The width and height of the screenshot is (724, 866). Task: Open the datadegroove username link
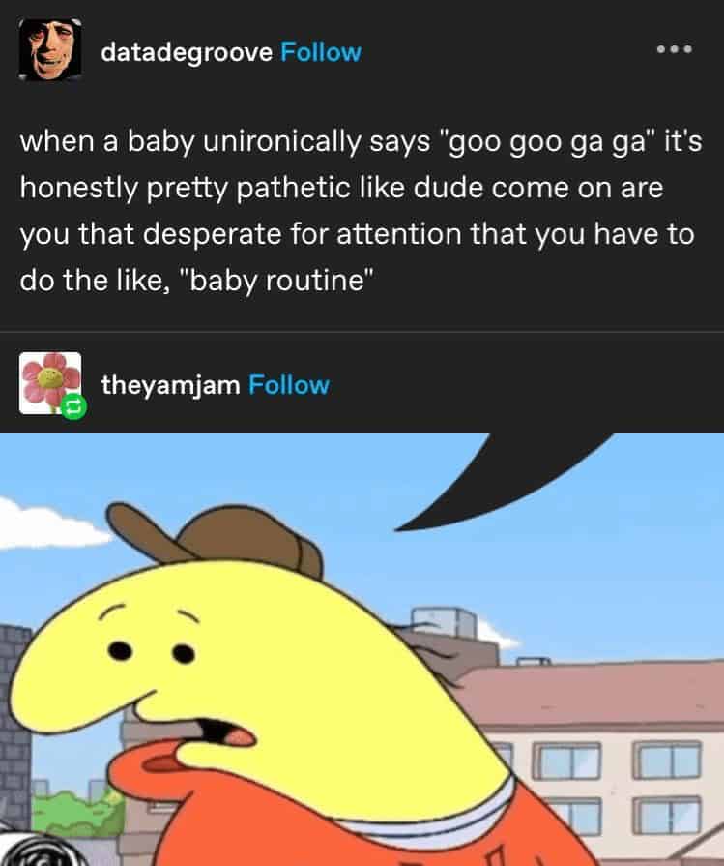pyautogui.click(x=187, y=52)
